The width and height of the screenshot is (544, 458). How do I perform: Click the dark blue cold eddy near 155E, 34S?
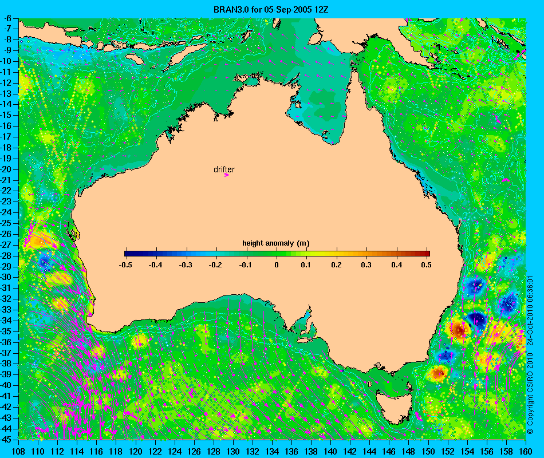click(476, 319)
